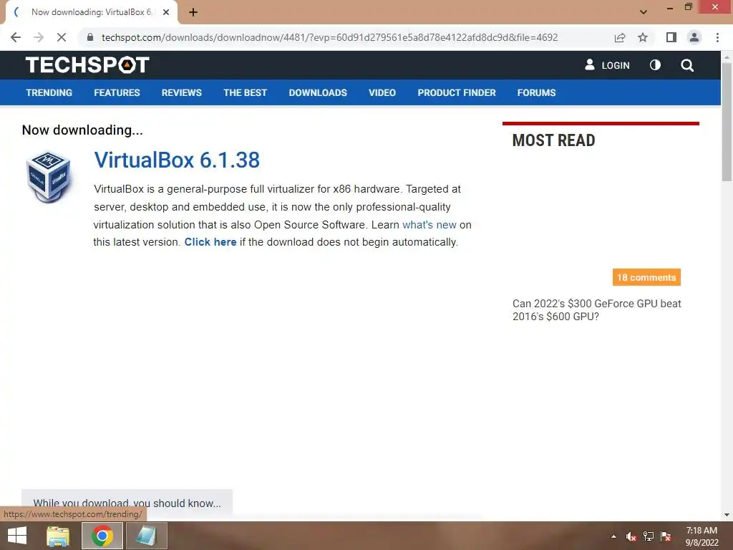
Task: Open Chrome side panel icon
Action: 671,37
